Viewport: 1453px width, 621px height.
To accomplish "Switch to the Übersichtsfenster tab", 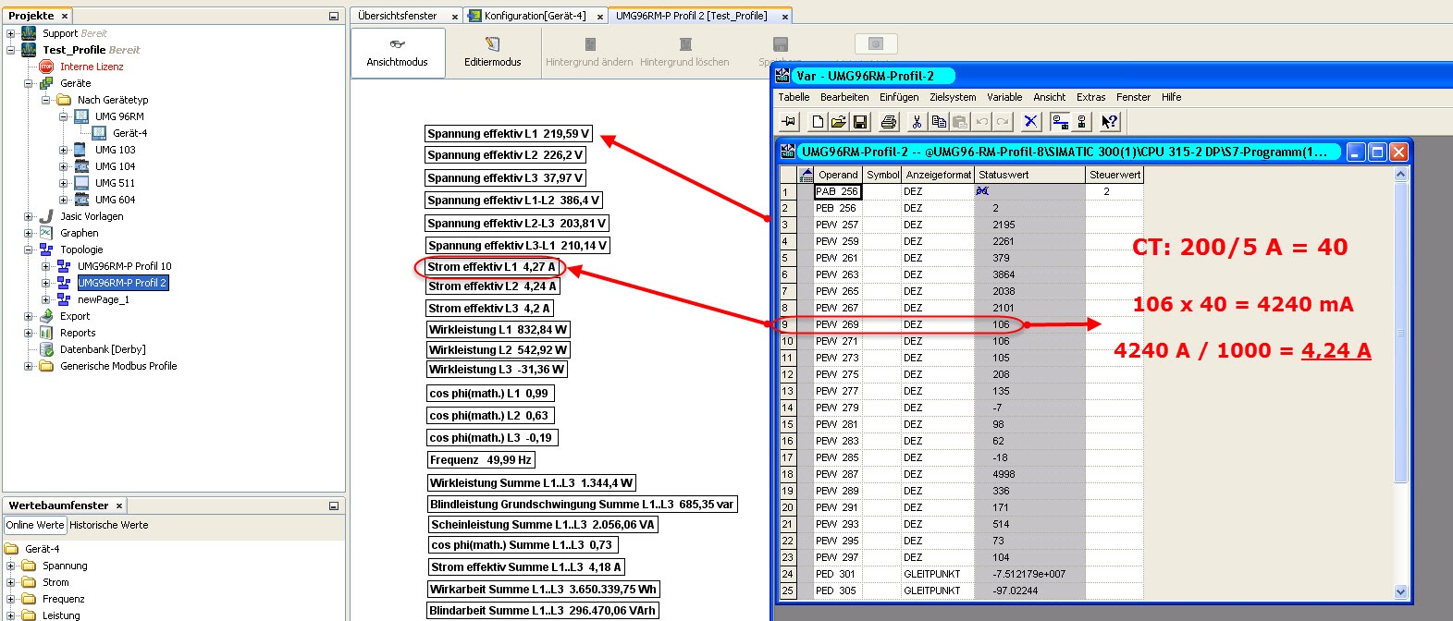I will [397, 16].
